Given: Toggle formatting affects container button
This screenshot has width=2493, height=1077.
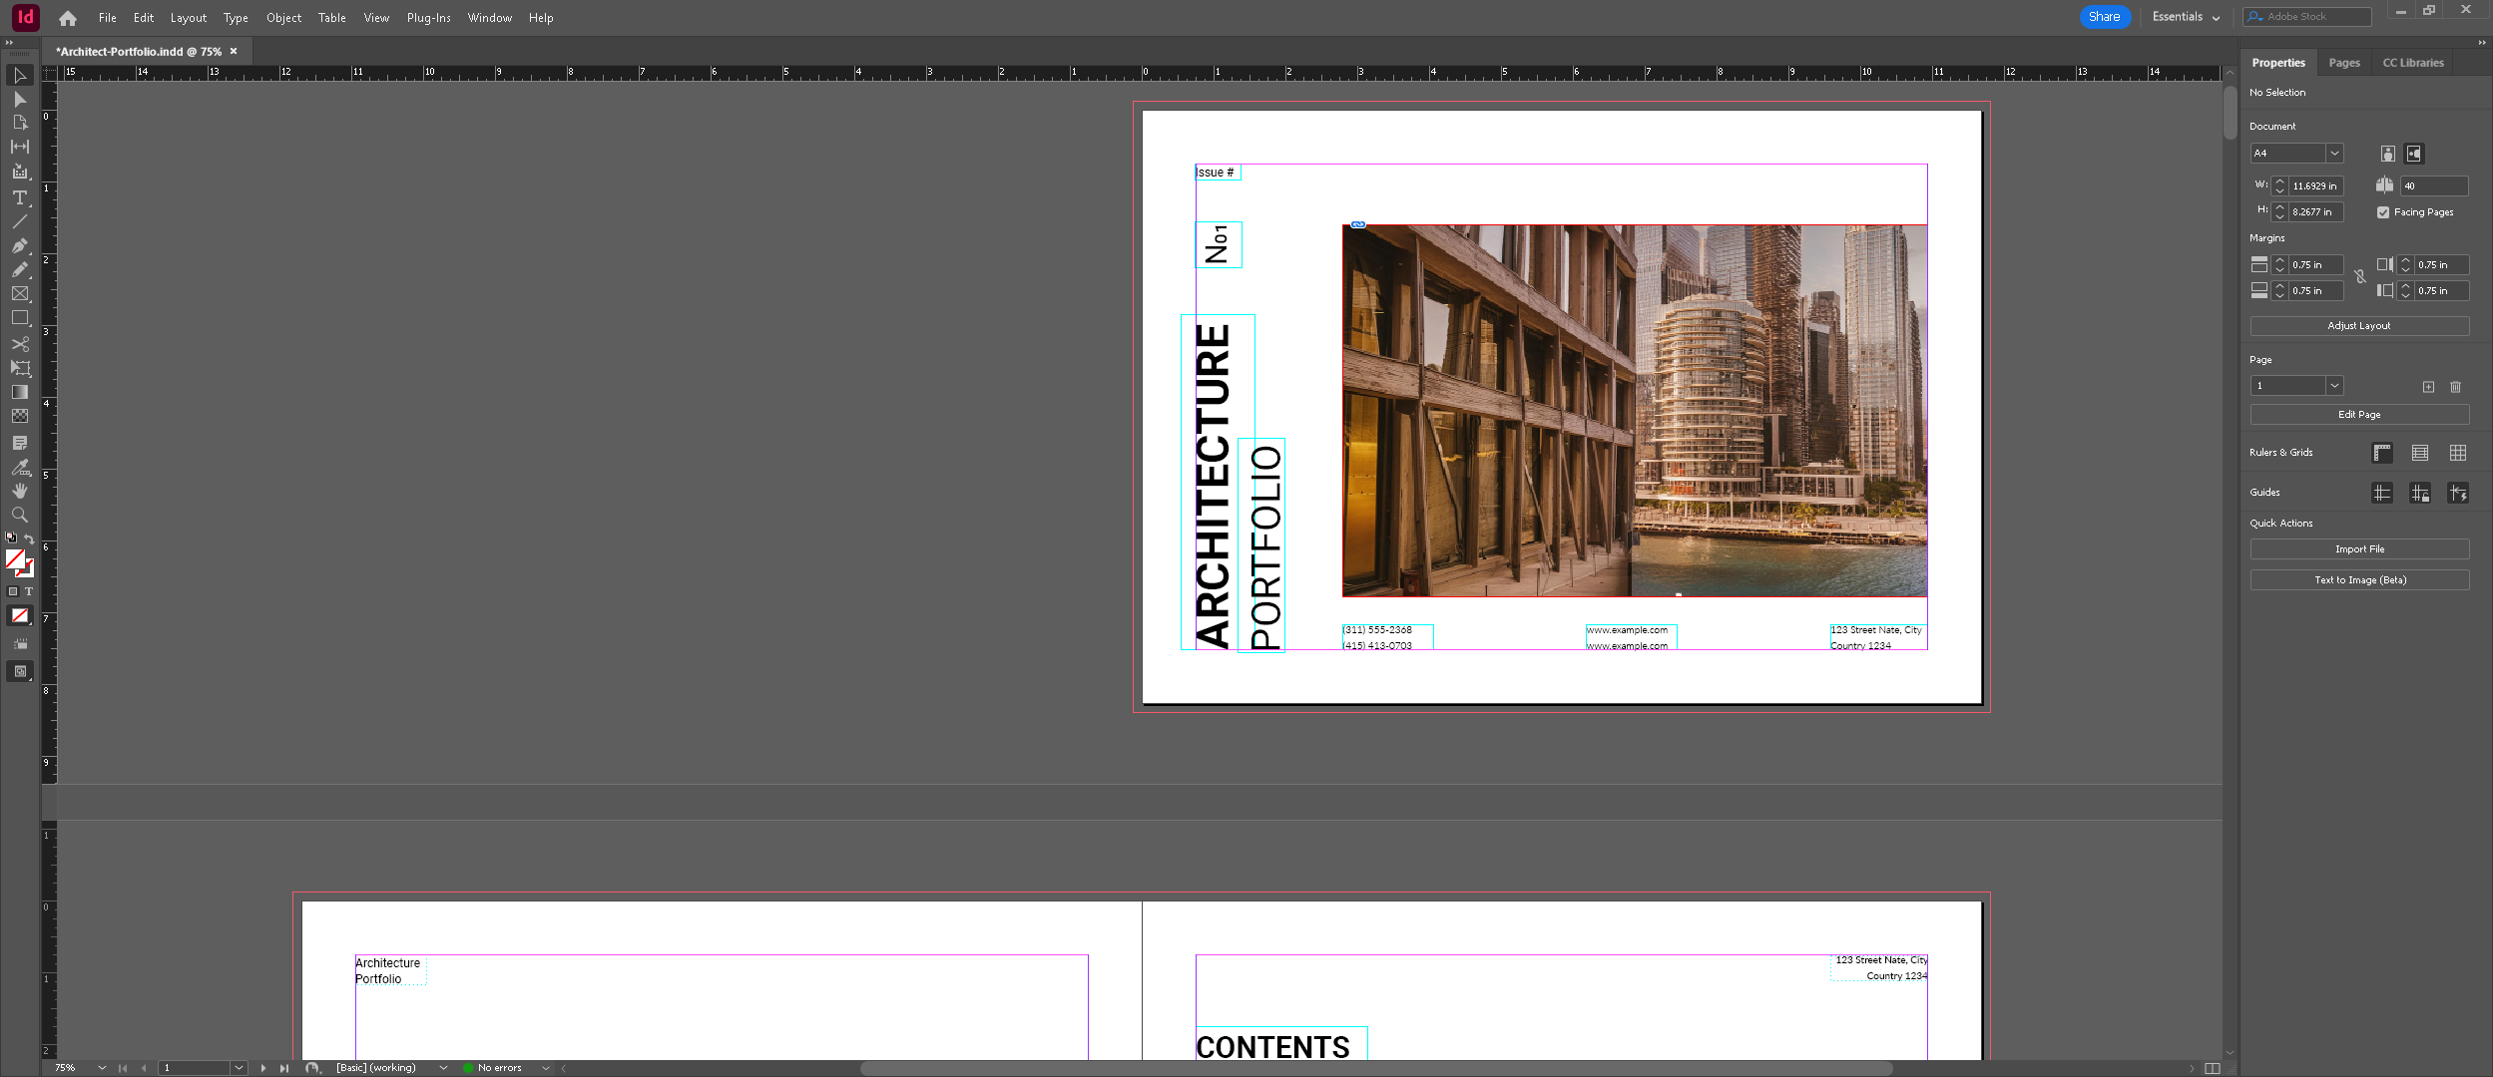Looking at the screenshot, I should tap(13, 592).
